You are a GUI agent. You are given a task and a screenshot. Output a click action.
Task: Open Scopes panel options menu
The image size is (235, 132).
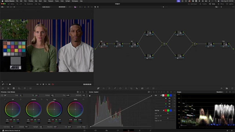pos(233,92)
